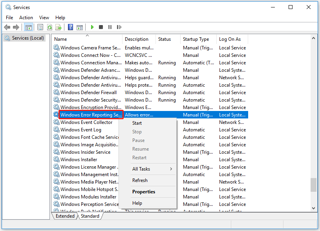Open Properties from the context menu
Viewport: 320px width, 231px height.
pos(143,191)
